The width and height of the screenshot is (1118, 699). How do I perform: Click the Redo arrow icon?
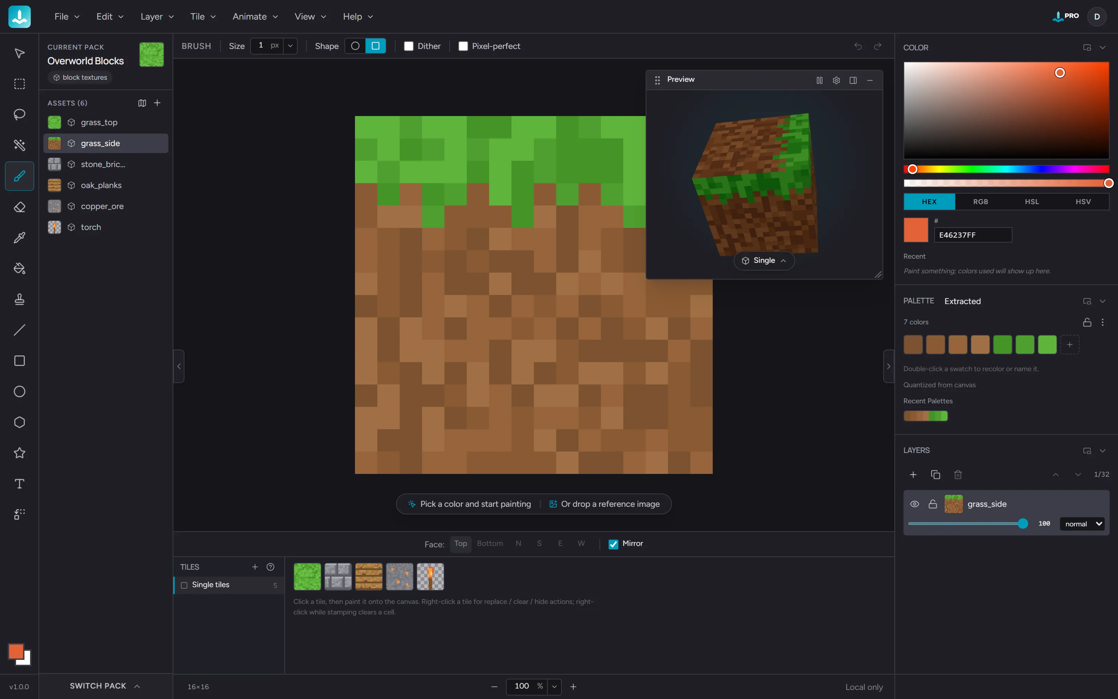pos(877,46)
